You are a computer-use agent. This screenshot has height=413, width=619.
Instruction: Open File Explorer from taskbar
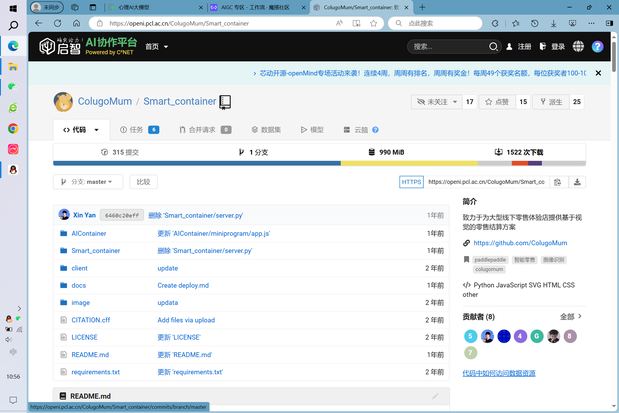pyautogui.click(x=13, y=67)
